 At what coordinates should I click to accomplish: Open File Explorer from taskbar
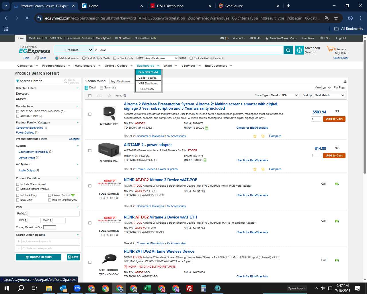click(x=49, y=288)
